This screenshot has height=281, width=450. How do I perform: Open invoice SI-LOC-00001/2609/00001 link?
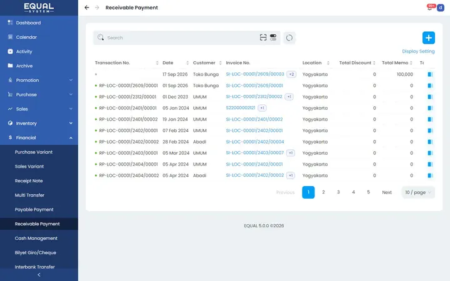point(254,86)
